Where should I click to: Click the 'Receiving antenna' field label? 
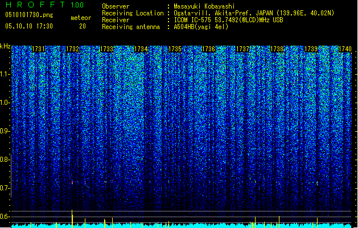click(131, 27)
